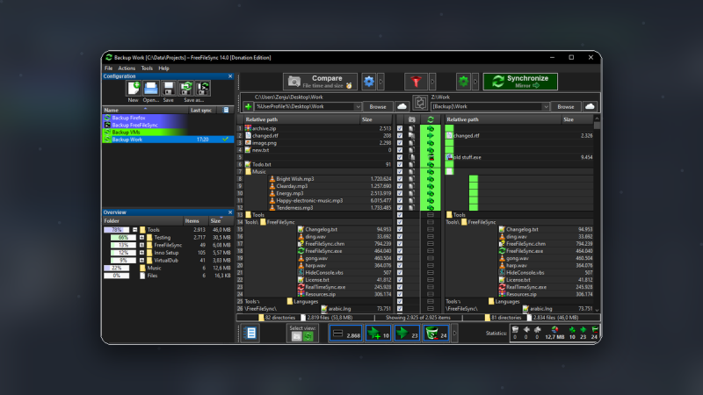Expand more view filters arrow
Image resolution: width=703 pixels, height=395 pixels.
pos(454,334)
